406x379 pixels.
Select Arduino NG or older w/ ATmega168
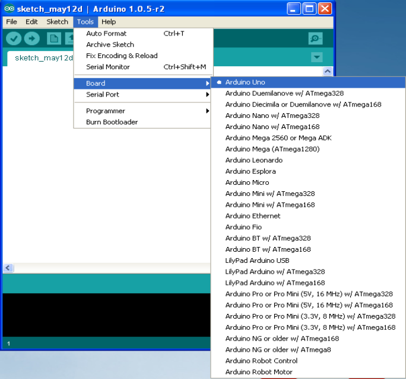[308, 339]
